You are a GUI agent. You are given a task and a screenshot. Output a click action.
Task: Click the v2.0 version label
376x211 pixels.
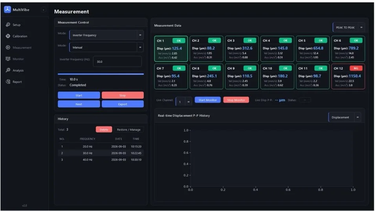24,206
